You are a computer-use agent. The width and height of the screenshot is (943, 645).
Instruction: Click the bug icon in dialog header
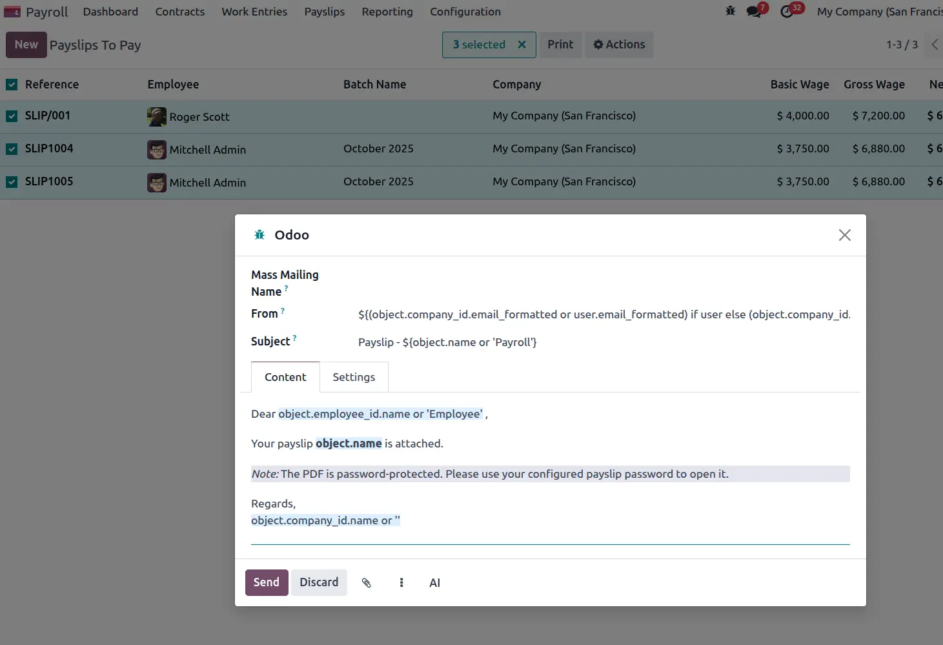[259, 235]
